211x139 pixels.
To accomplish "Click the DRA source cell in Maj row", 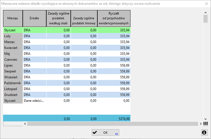I will click(35, 54).
